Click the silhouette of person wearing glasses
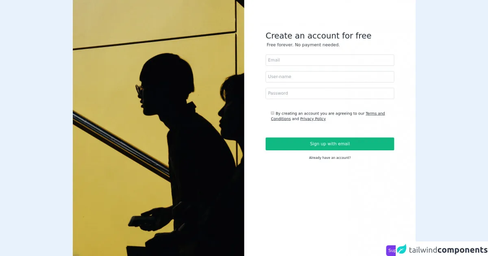Viewport: 488px width, 256px height. tap(179, 142)
